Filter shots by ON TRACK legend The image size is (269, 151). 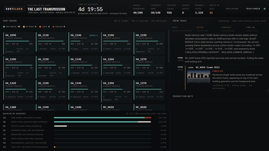tap(11, 27)
